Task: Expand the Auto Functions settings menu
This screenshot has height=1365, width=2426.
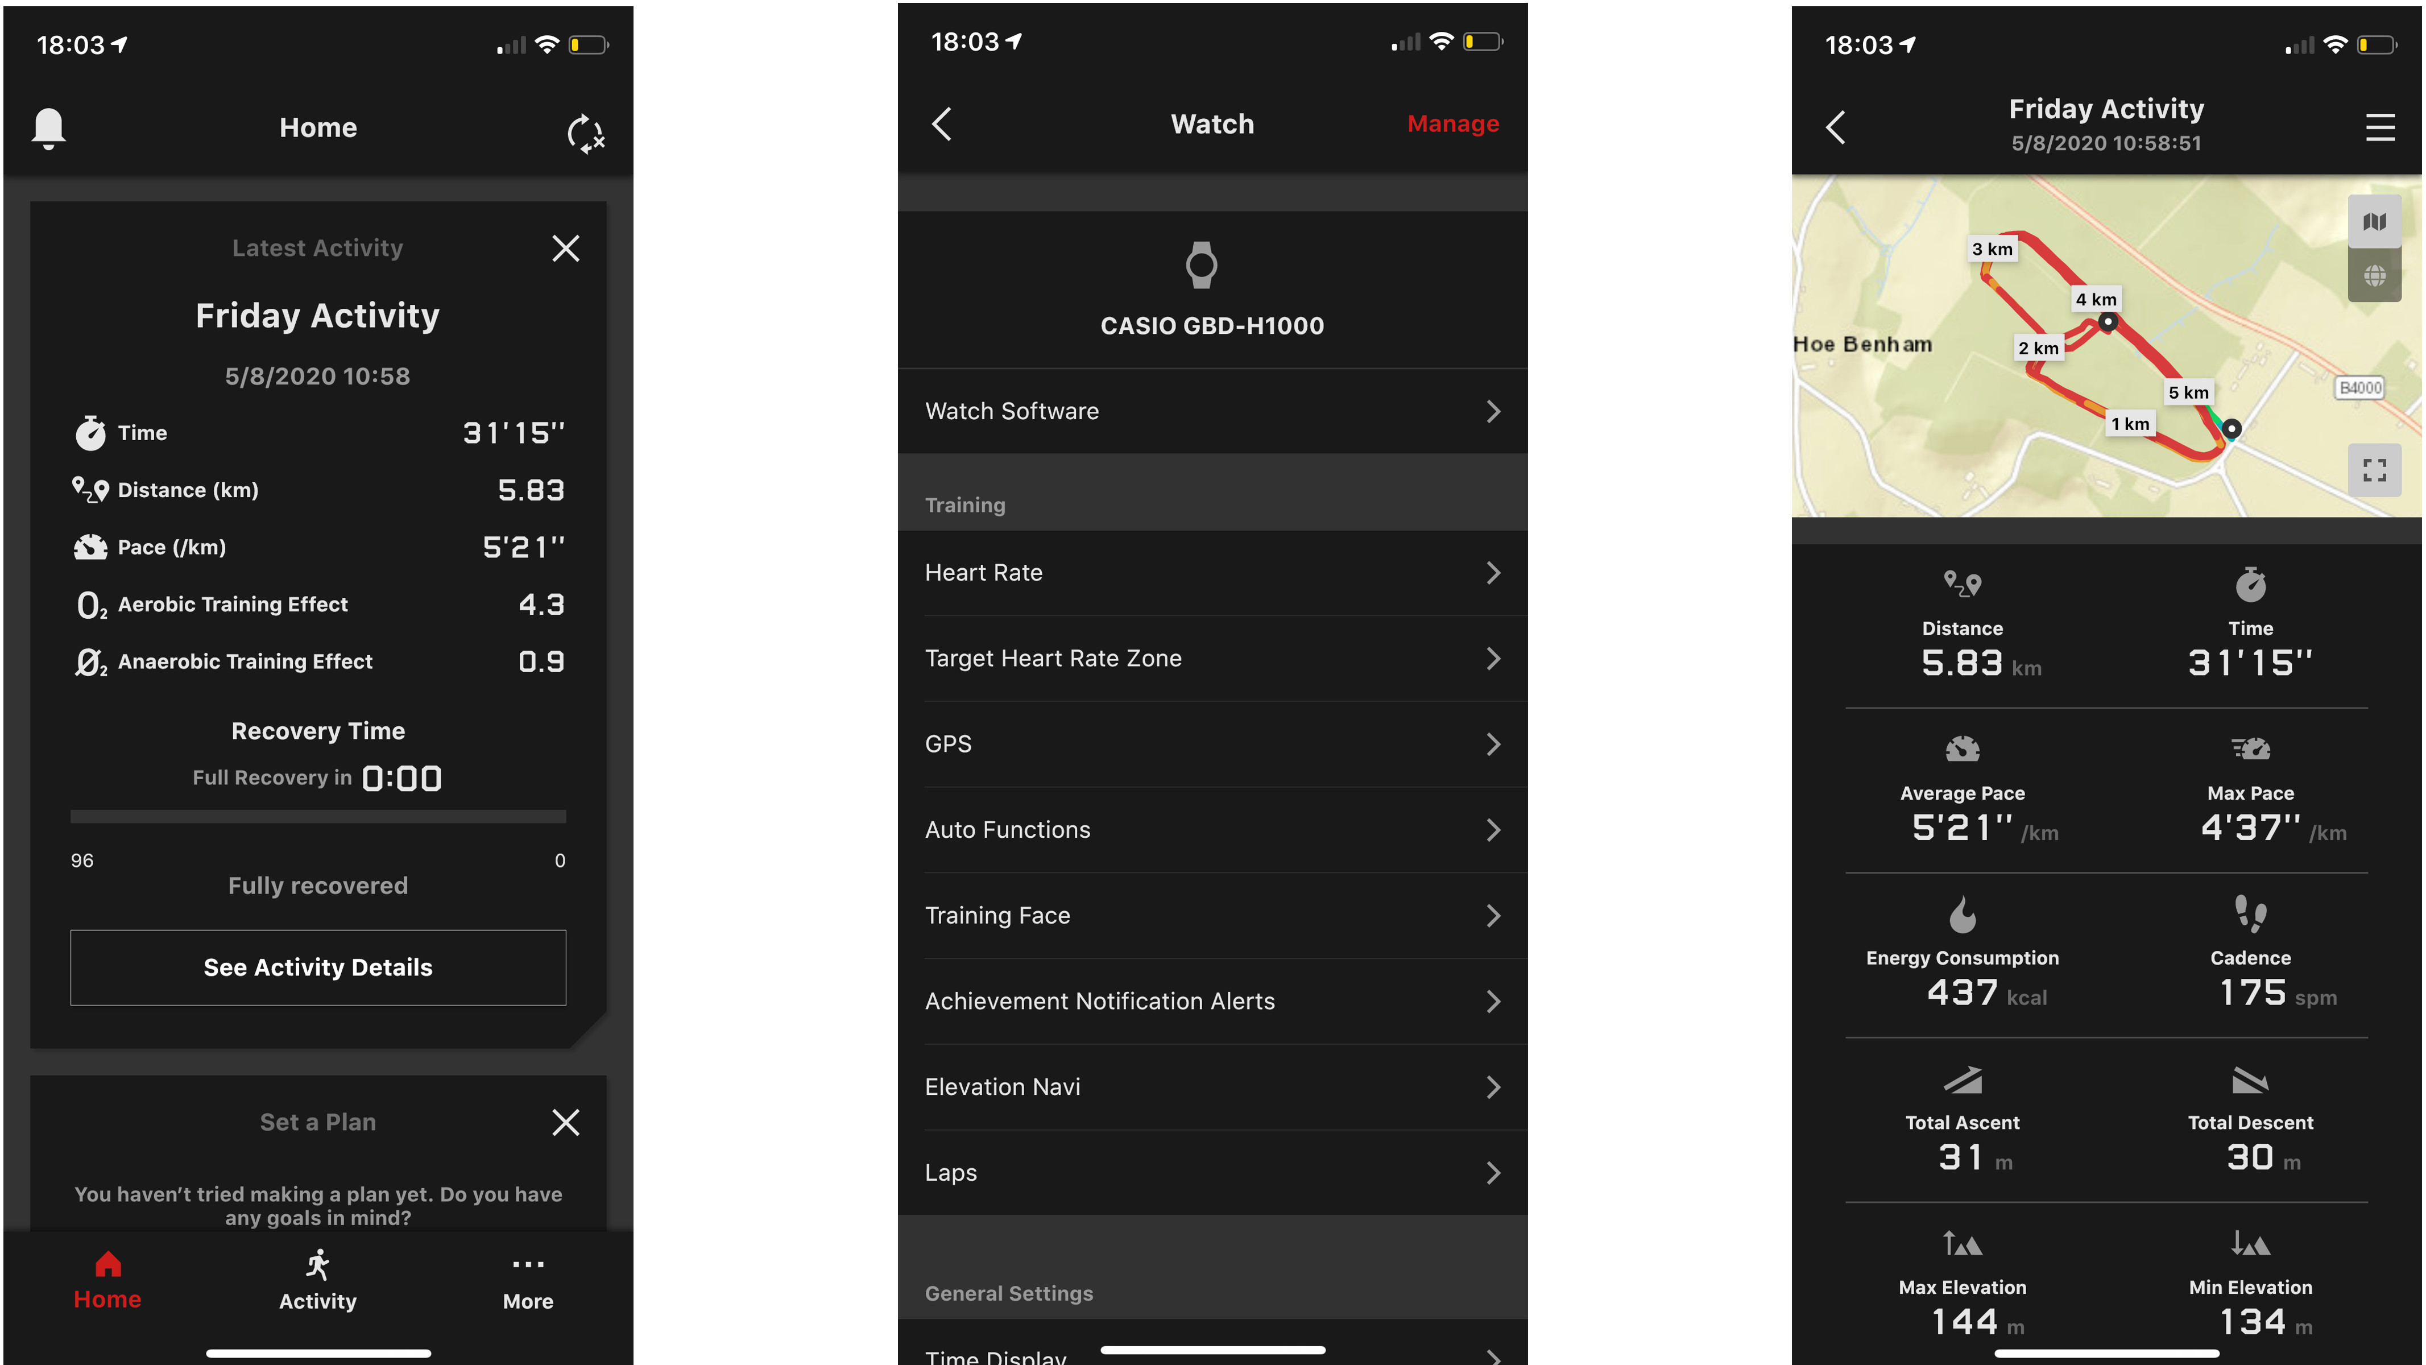Action: point(1213,830)
